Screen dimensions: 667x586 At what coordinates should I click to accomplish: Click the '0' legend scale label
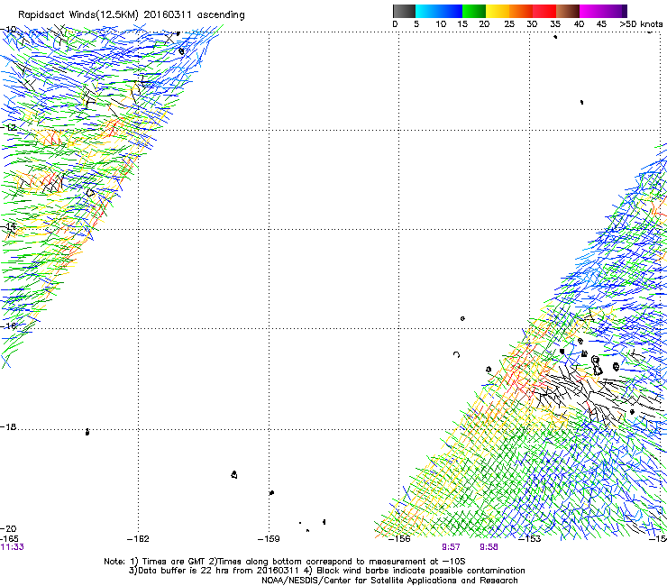(395, 24)
